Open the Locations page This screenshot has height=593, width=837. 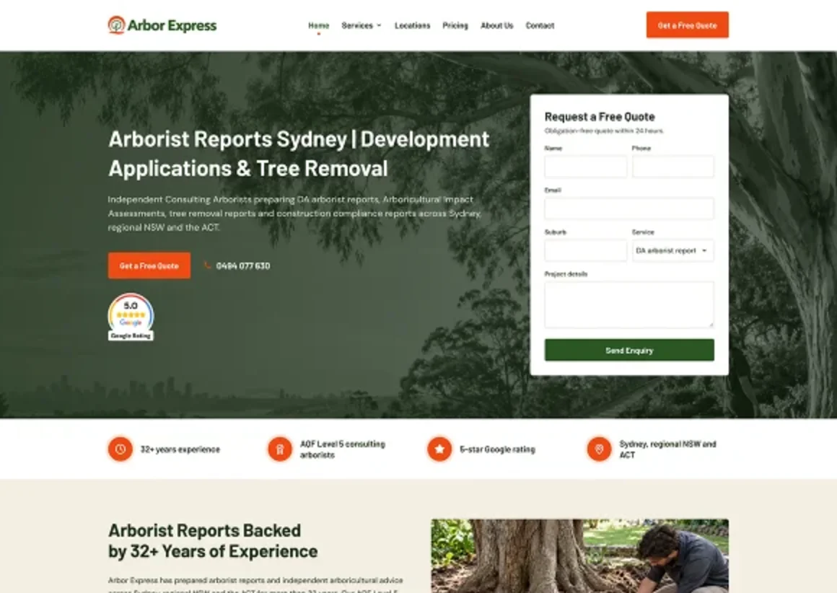click(x=412, y=25)
